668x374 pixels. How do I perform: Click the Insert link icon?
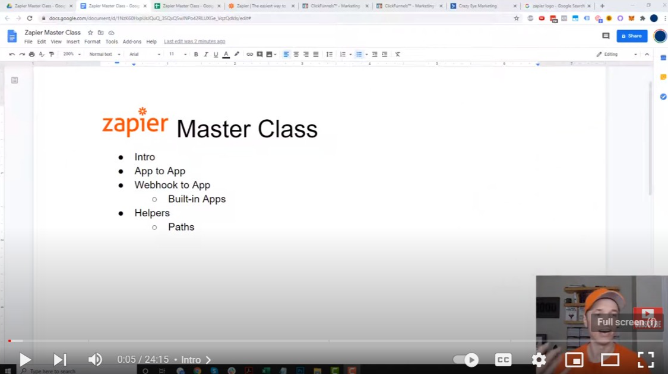250,54
